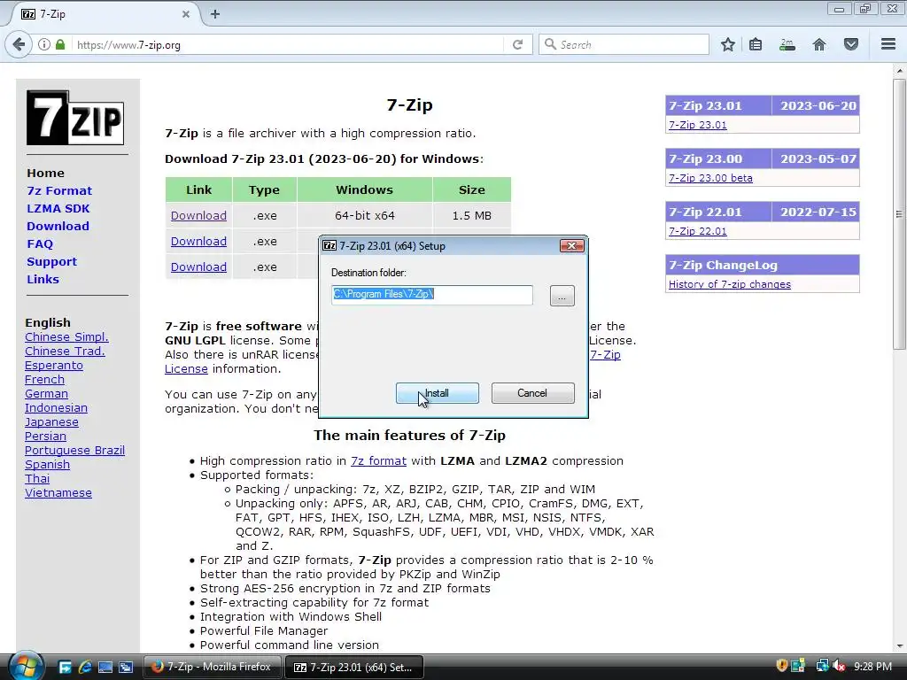Click the scrollbar up arrow
907x680 pixels.
tap(899, 71)
